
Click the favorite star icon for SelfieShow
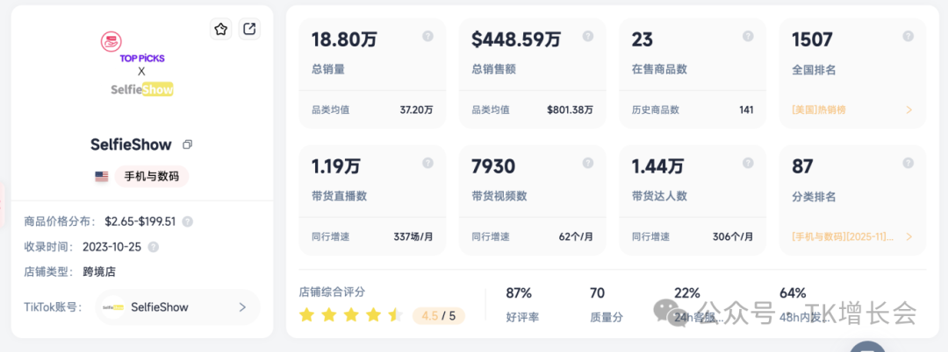click(221, 29)
